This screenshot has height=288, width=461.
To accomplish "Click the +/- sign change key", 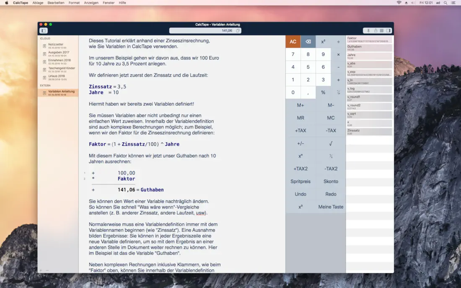I will (300, 143).
